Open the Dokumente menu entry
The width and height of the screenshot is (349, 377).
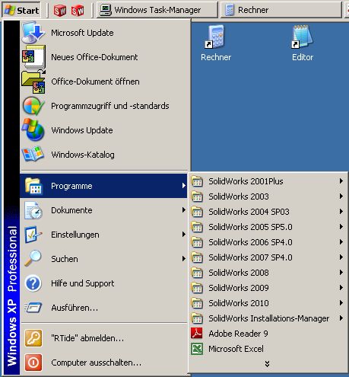(103, 210)
